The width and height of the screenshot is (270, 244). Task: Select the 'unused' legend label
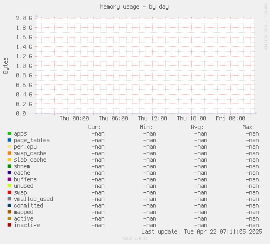pyautogui.click(x=23, y=186)
